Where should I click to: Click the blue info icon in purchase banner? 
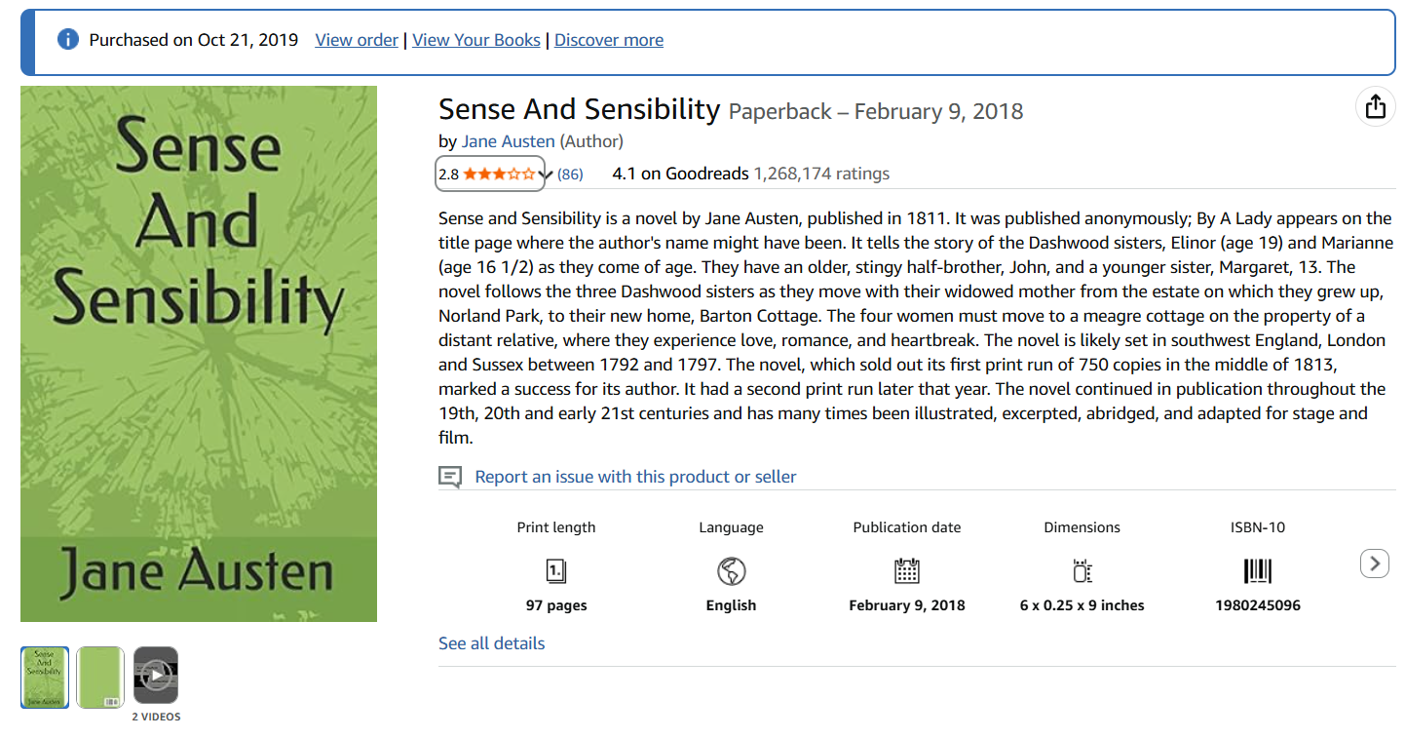[x=67, y=40]
